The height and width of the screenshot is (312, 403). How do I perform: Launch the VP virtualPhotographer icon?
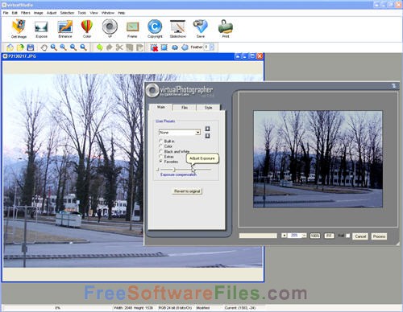[110, 29]
